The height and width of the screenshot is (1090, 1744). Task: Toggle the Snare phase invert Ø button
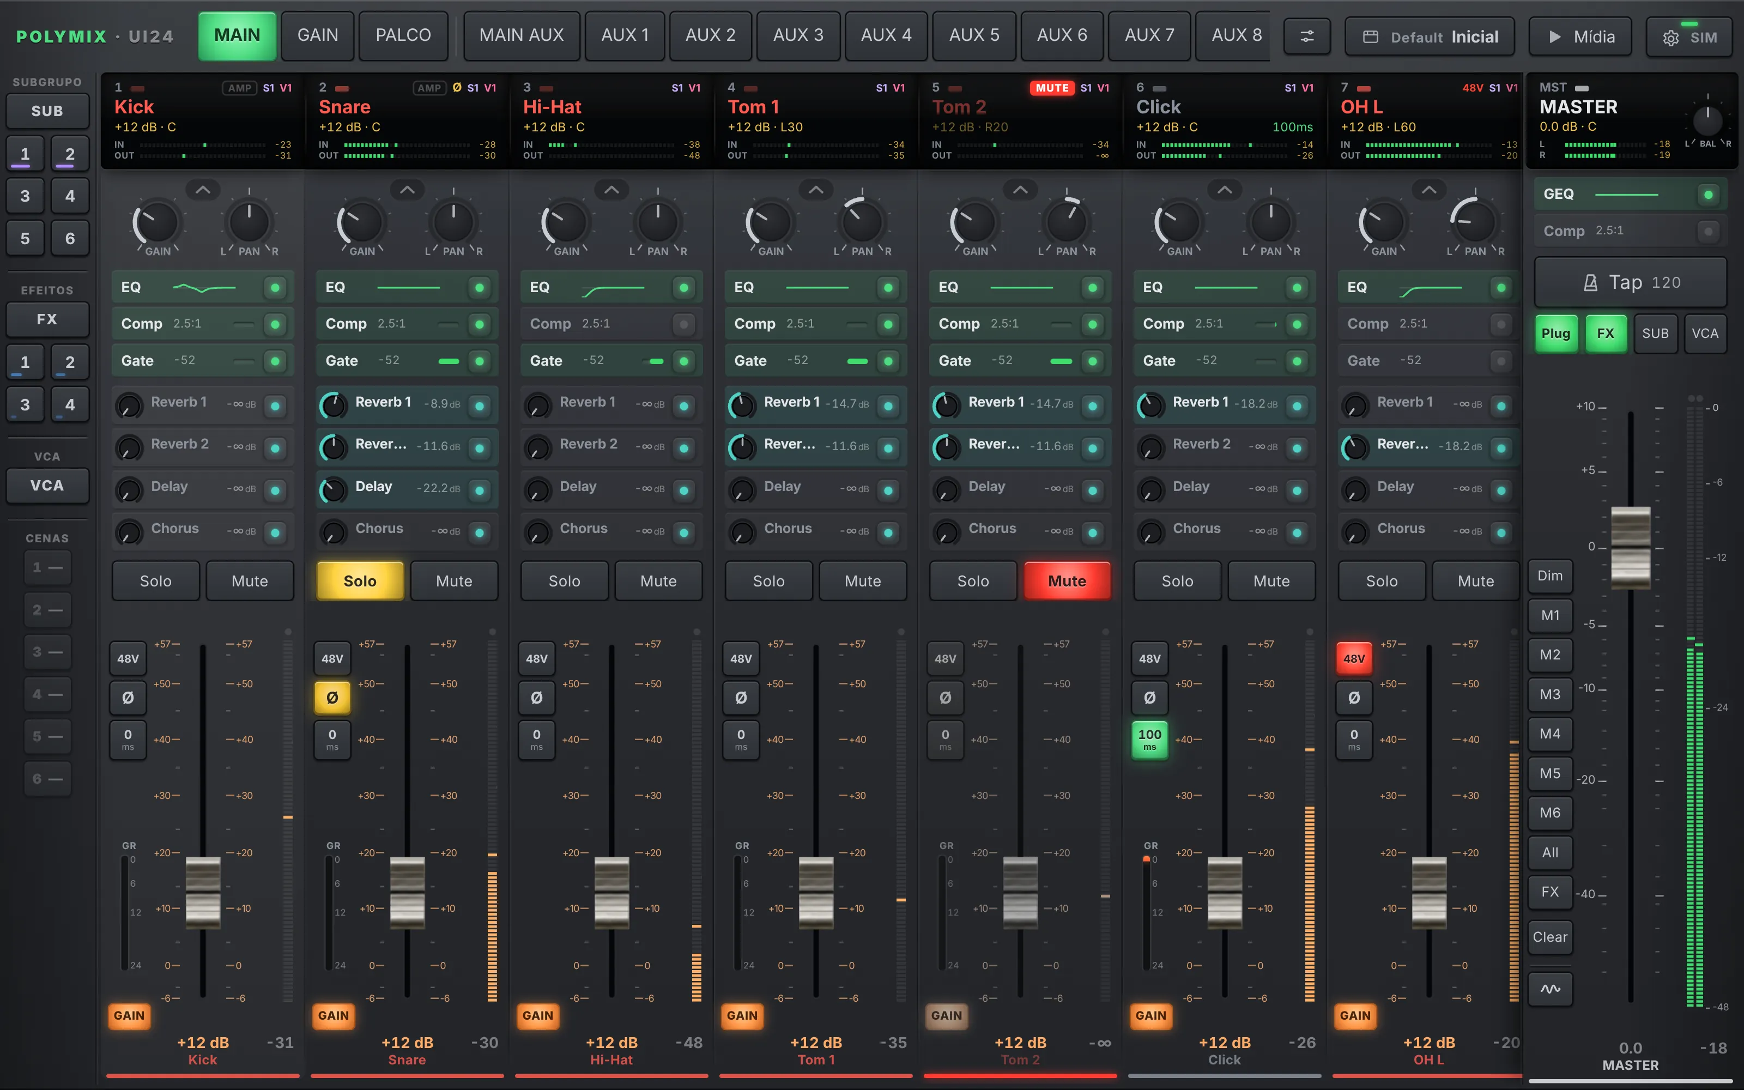click(x=332, y=697)
